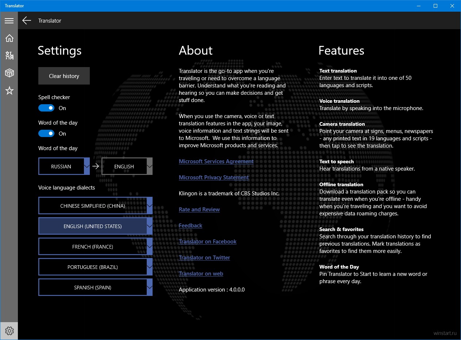Viewport: 461px width, 340px height.
Task: Expand the Spanish (Spain) dialect dropdown
Action: tap(95, 287)
